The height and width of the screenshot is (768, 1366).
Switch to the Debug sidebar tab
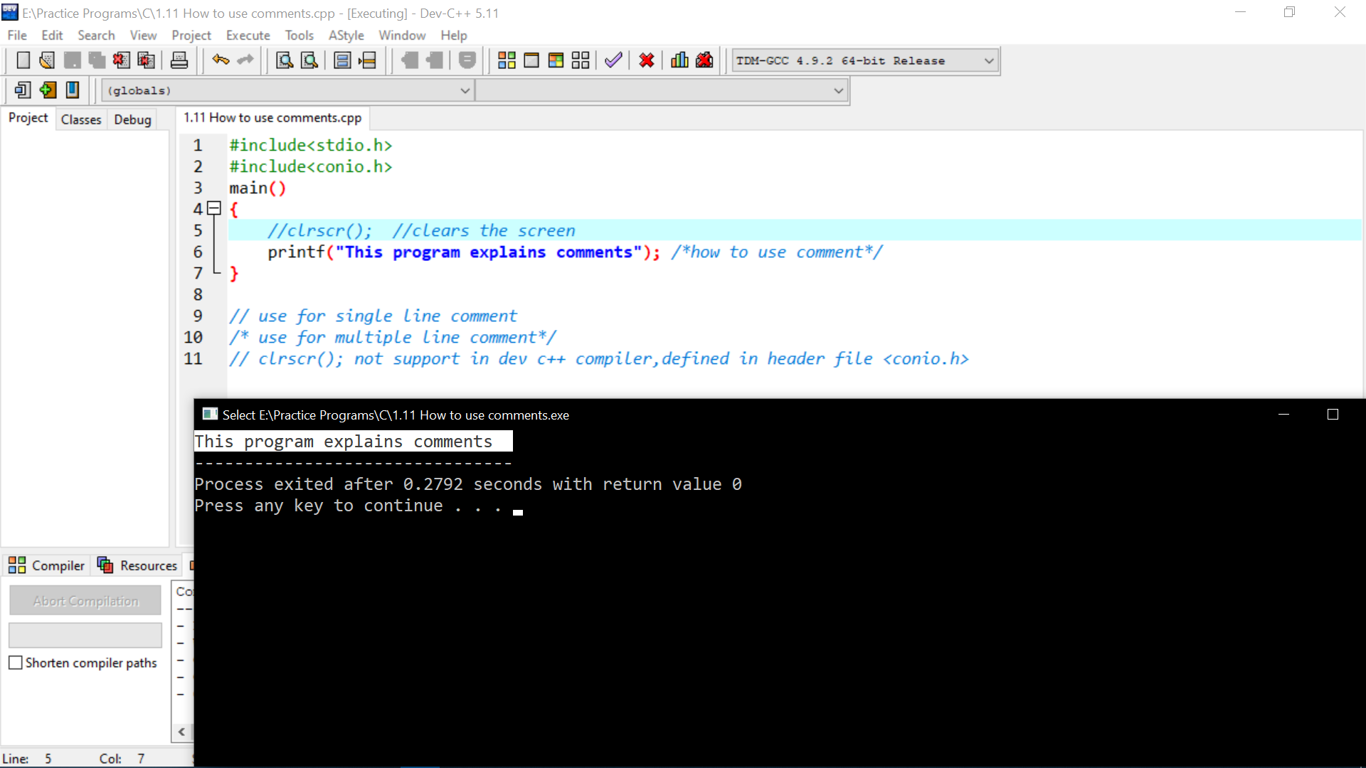click(133, 119)
